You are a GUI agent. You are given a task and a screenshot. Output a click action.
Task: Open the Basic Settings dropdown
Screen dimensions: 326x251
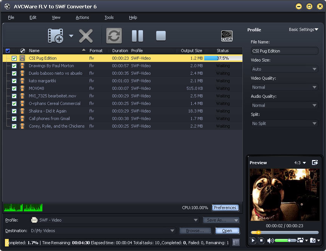[x=303, y=29]
